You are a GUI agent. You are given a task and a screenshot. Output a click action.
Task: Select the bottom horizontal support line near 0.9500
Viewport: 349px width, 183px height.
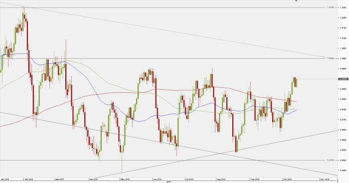pos(163,160)
